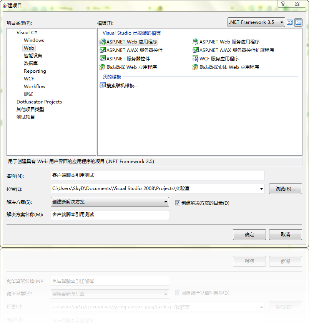This screenshot has width=309, height=330.
Task: Select 测试项目 node
Action: pyautogui.click(x=26, y=117)
